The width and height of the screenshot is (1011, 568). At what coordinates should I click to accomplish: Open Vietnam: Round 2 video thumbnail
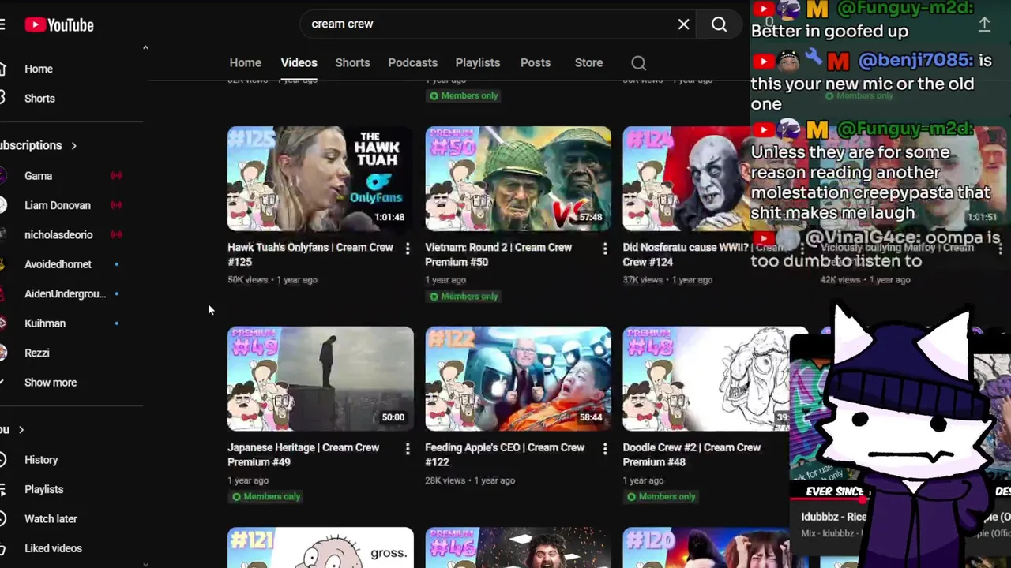coord(518,179)
